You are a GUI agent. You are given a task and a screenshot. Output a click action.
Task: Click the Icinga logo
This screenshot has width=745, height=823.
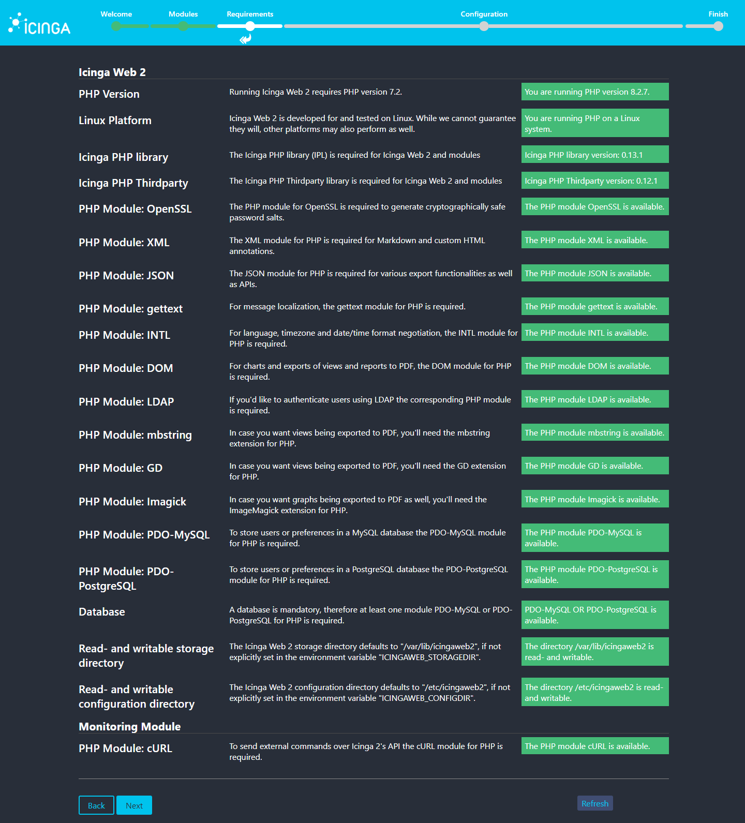coord(39,24)
